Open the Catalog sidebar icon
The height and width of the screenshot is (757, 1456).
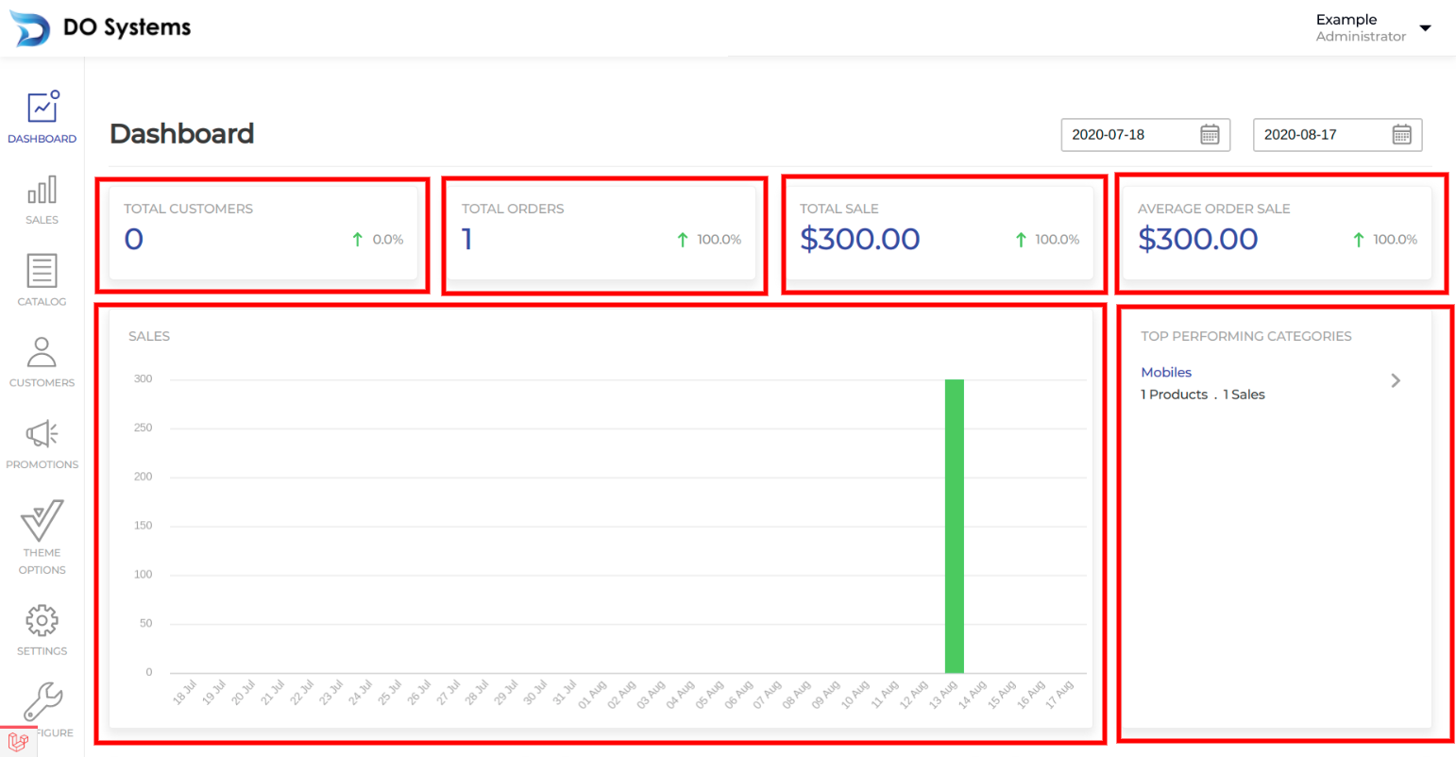[42, 272]
